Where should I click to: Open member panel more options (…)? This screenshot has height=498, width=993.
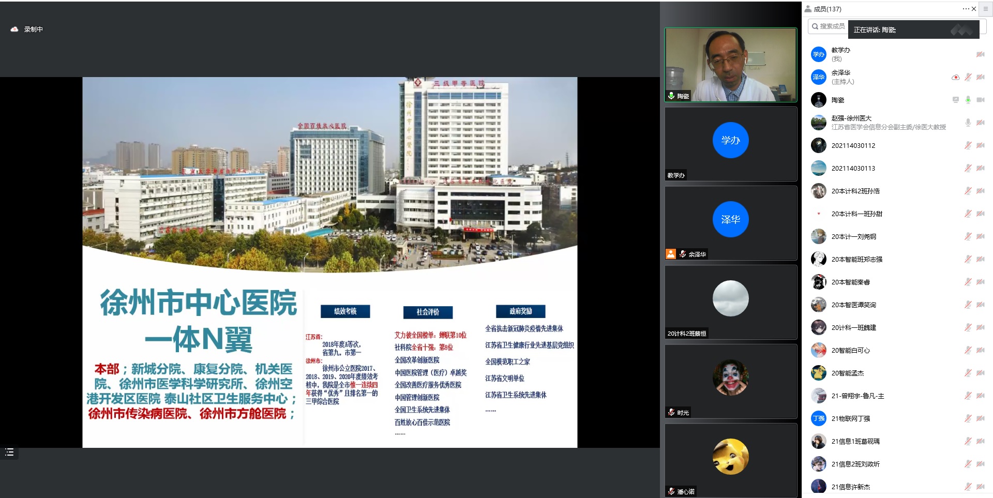click(966, 9)
